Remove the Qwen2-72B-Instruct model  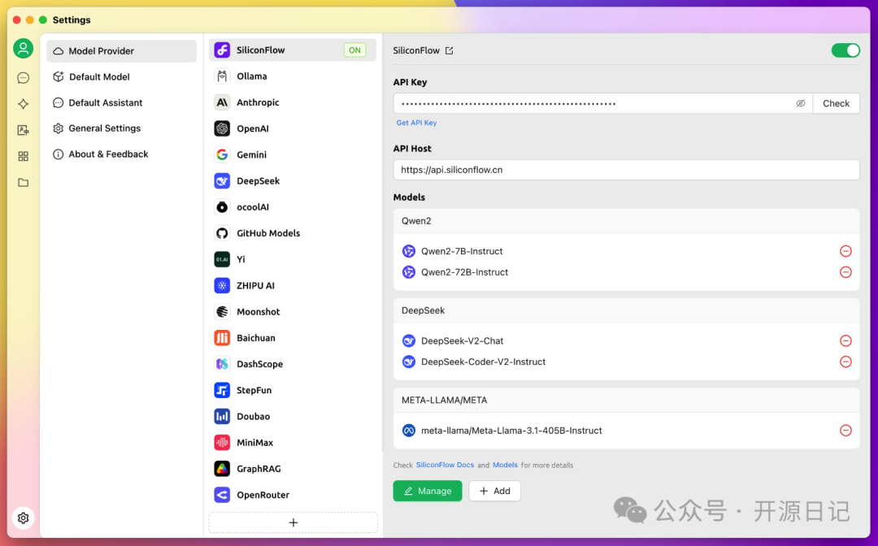[x=845, y=272]
